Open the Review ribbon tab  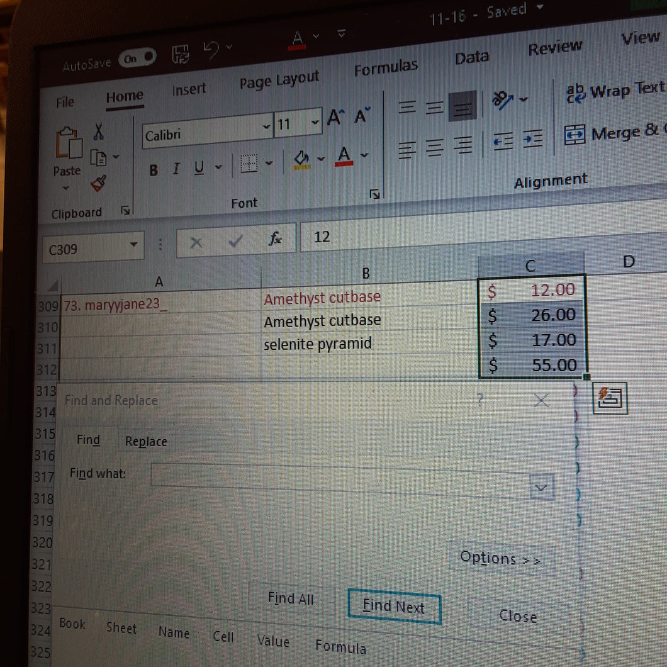555,47
